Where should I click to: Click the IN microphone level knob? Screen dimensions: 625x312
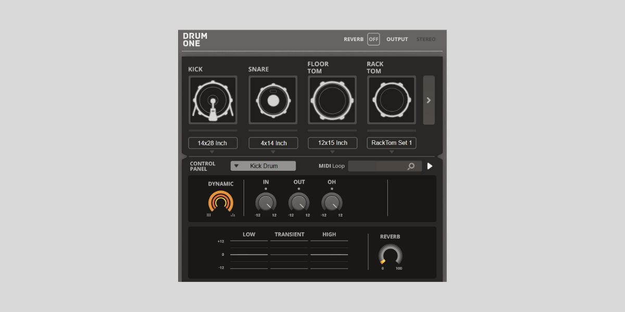(x=266, y=203)
